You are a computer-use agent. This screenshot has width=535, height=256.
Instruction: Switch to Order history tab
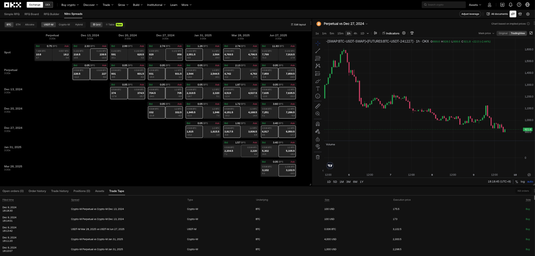[37, 191]
